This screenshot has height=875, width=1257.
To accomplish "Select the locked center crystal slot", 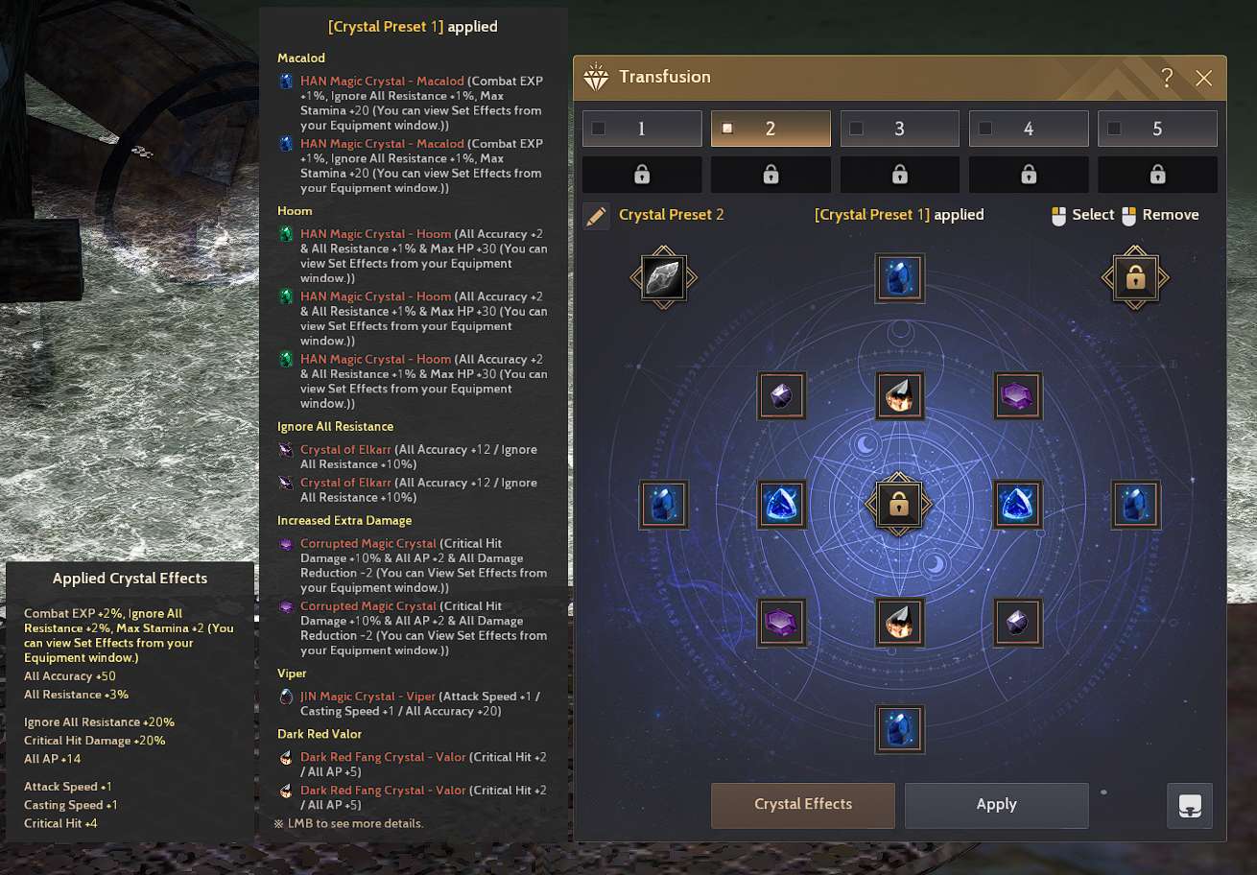I will coord(899,505).
